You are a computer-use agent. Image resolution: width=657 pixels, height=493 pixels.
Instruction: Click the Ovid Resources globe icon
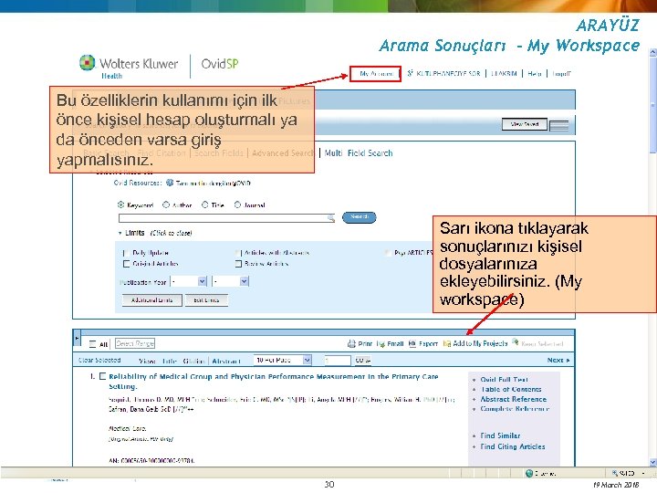point(170,183)
